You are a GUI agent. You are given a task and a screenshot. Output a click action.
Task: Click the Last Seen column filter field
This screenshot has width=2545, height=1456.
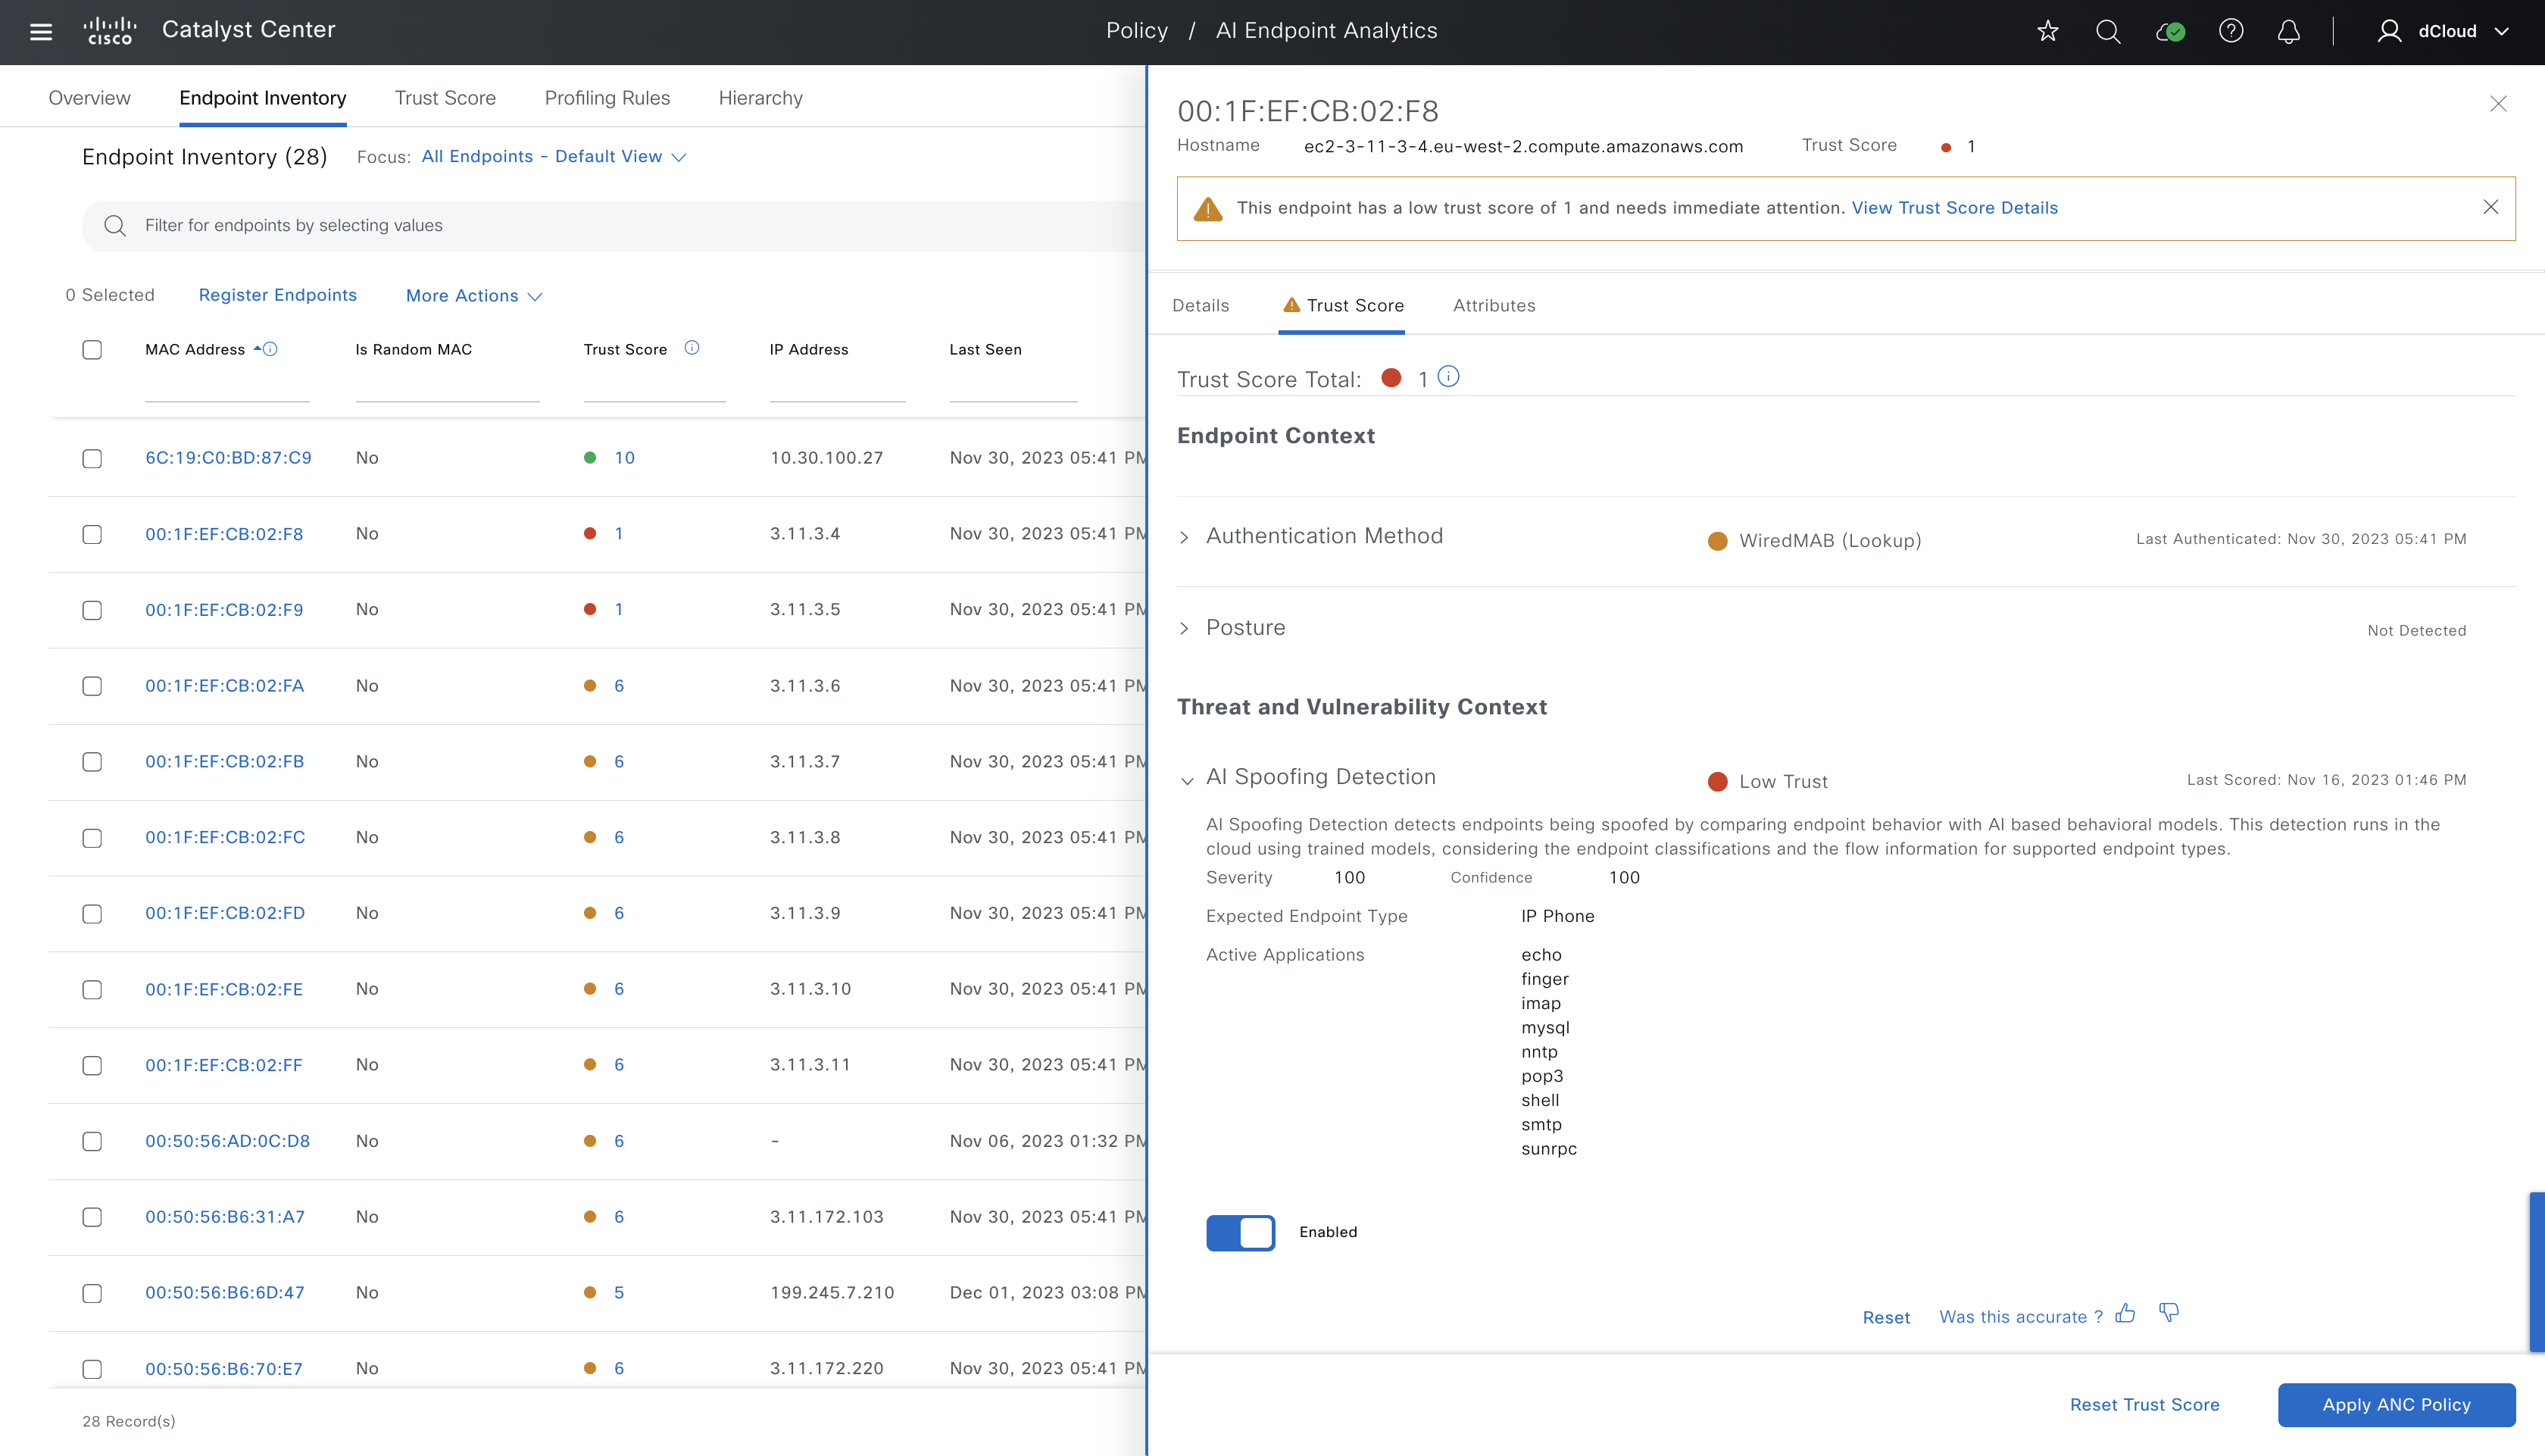point(1013,386)
